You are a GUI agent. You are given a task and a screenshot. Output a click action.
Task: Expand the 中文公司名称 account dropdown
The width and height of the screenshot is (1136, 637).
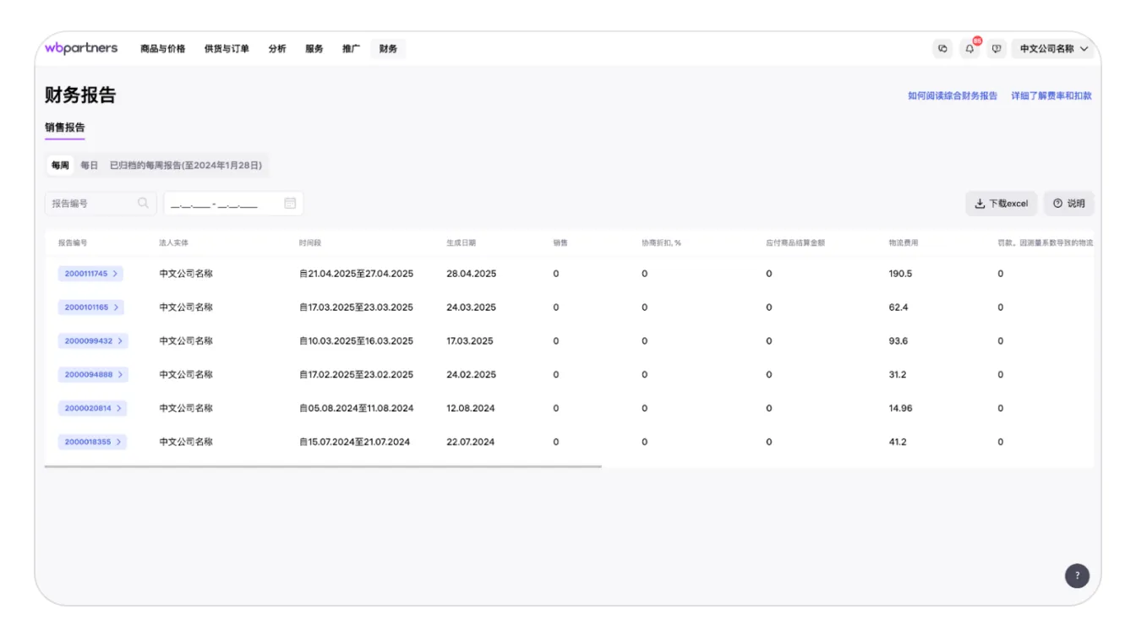1053,49
